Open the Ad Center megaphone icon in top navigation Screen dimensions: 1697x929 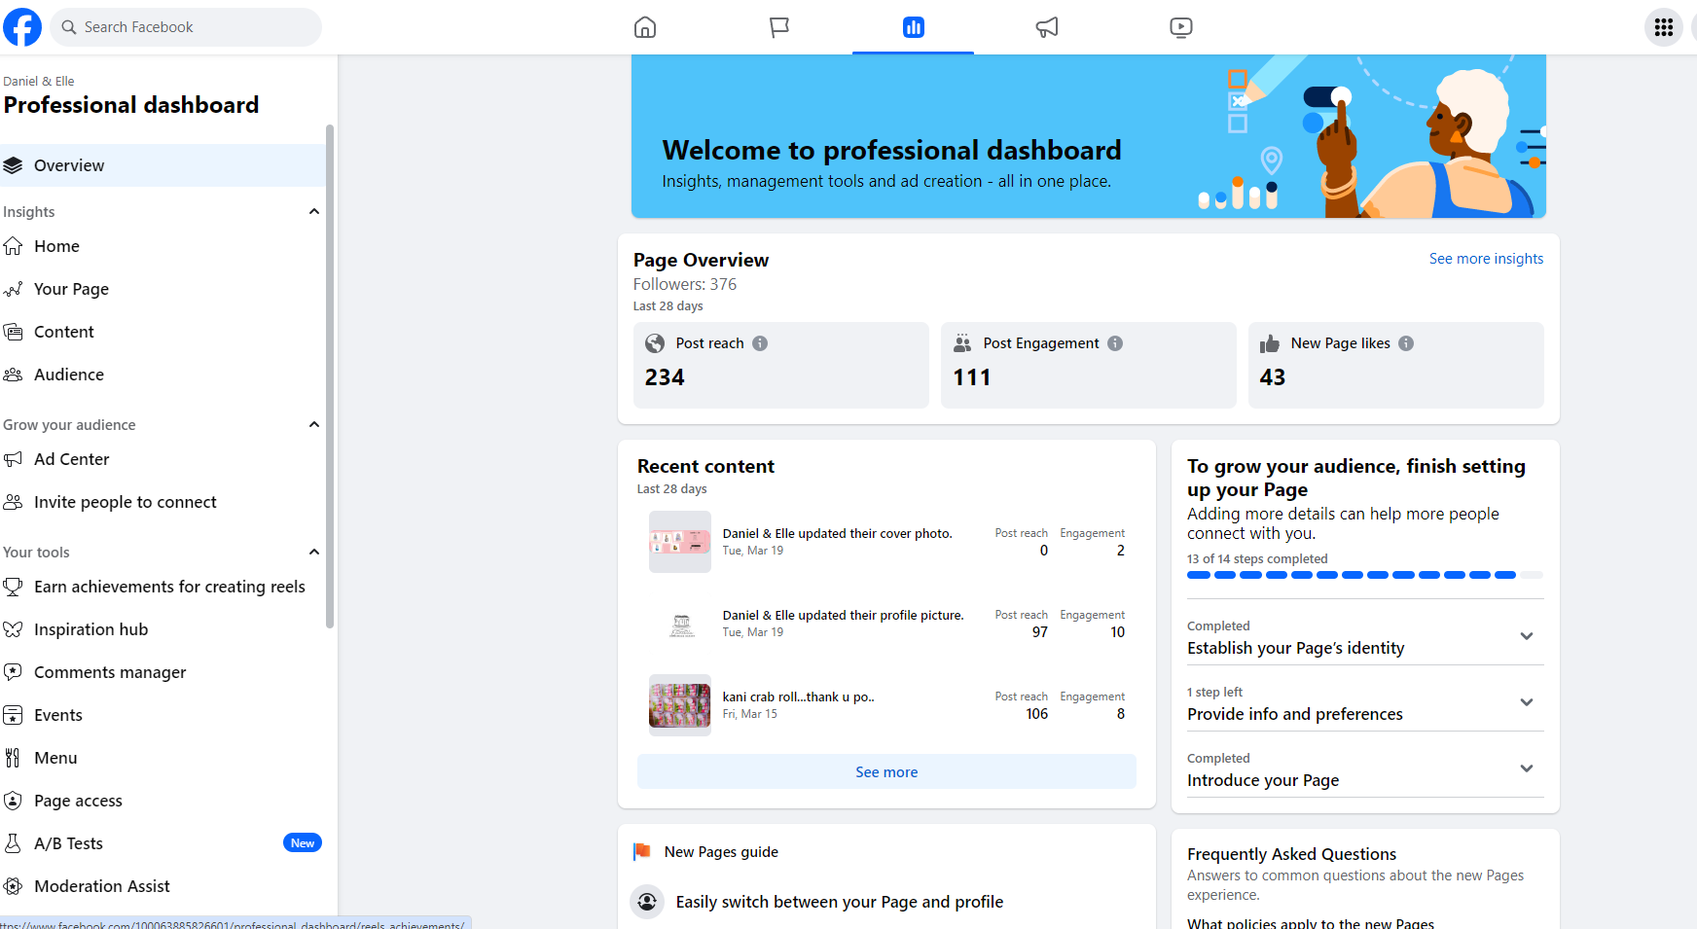(x=1047, y=27)
